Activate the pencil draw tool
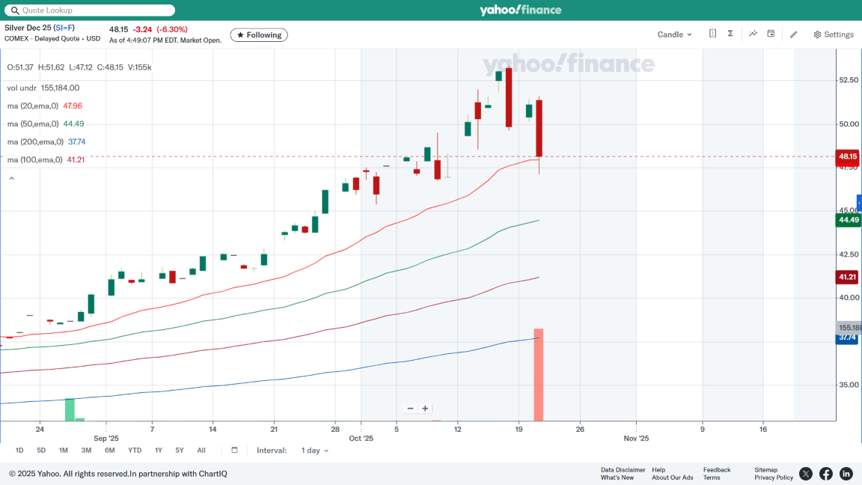 click(794, 34)
